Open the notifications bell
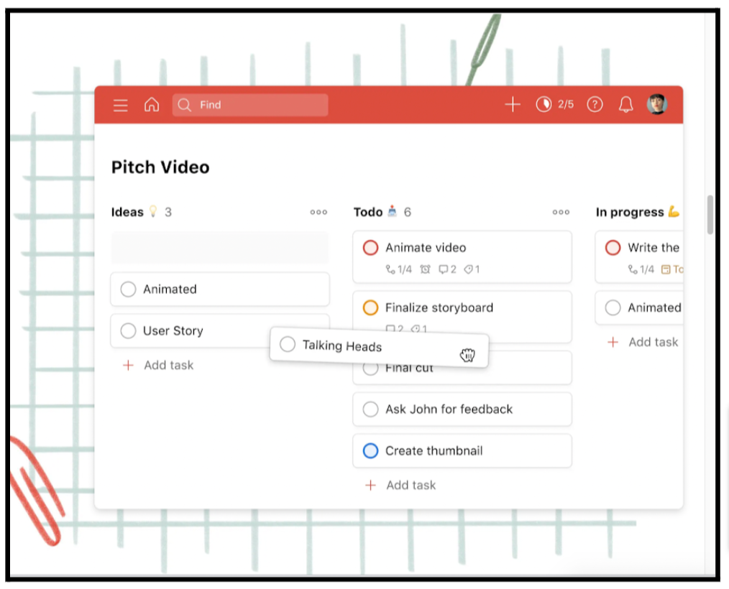This screenshot has width=729, height=589. (625, 105)
